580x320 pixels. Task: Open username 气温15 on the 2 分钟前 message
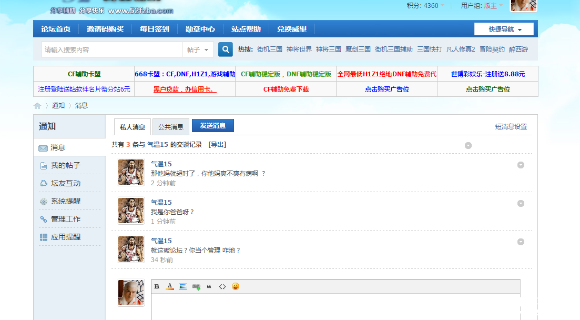161,164
